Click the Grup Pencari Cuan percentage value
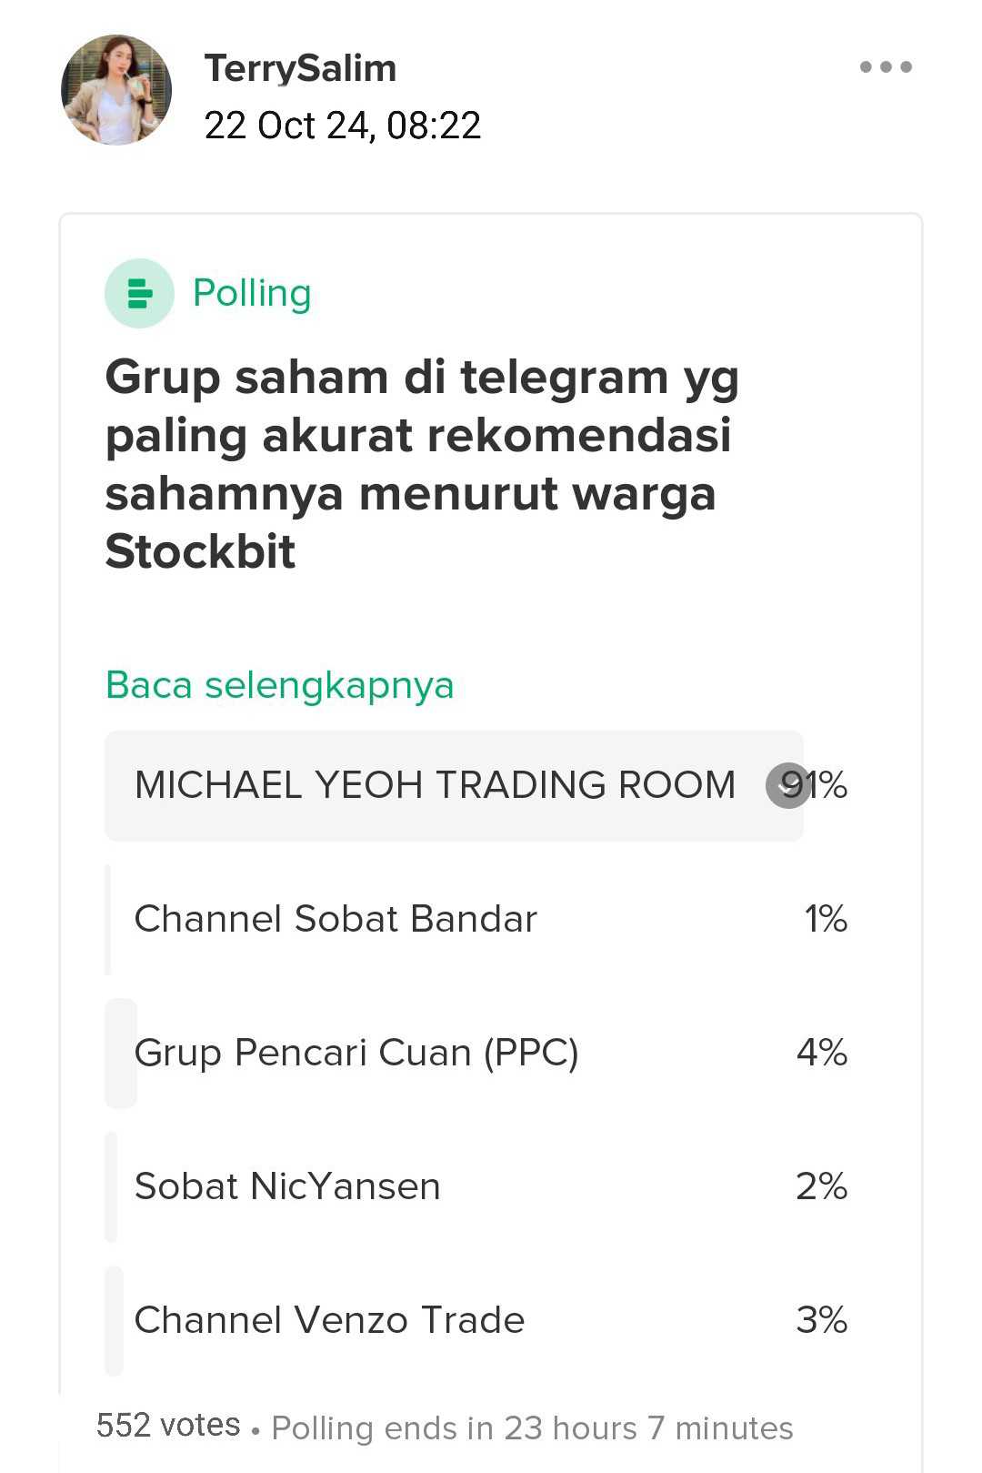This screenshot has width=982, height=1473. coord(820,1052)
